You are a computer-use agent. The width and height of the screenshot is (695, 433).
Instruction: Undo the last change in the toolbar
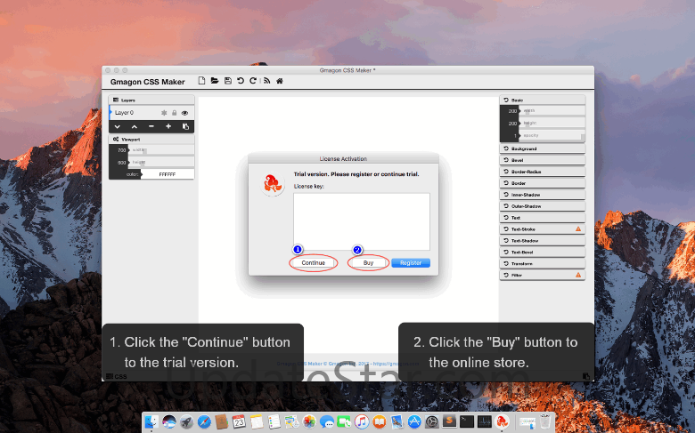tap(241, 81)
